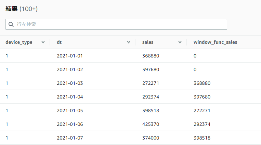This screenshot has height=145, width=261.
Task: Select date cell 2021-01-05
Action: pos(70,110)
